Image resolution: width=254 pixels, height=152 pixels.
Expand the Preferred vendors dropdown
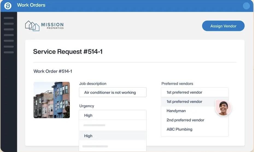click(x=194, y=92)
